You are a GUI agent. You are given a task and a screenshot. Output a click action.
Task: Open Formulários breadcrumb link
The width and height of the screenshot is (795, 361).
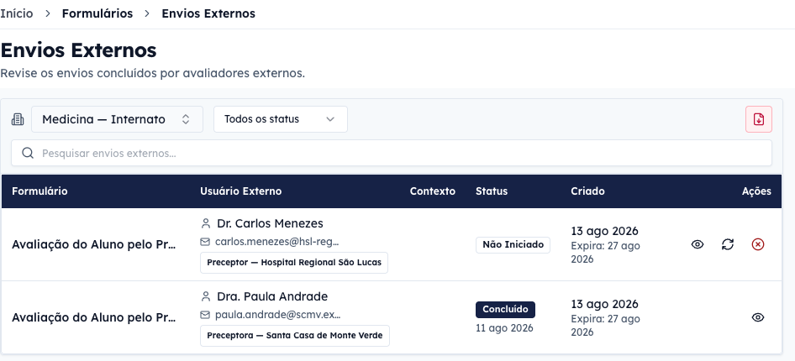coord(97,13)
